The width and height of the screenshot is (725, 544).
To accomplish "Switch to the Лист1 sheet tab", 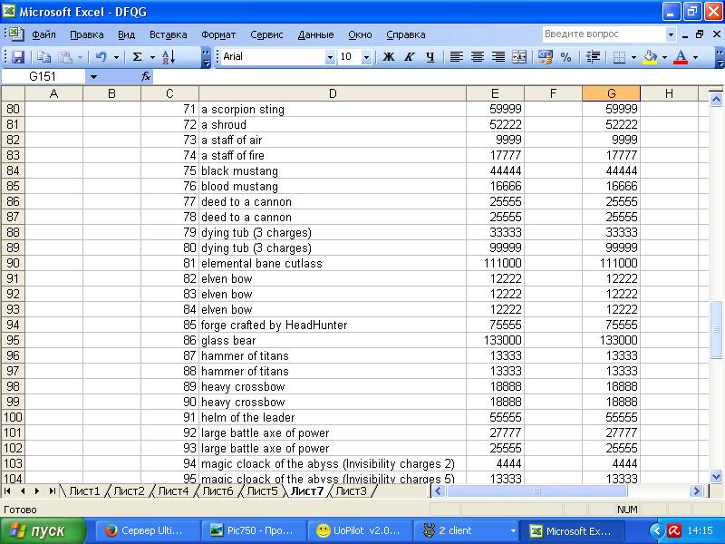I will [x=84, y=491].
